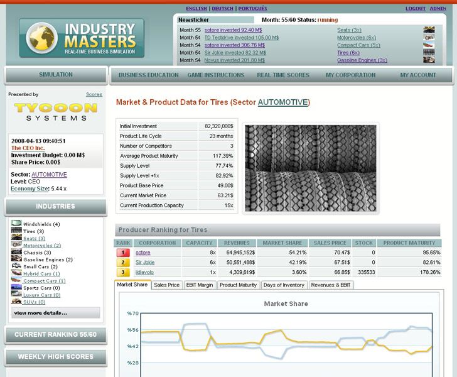Click the Tycoon Systems sponsor logo
Image resolution: width=457 pixels, height=377 pixels.
[x=56, y=112]
